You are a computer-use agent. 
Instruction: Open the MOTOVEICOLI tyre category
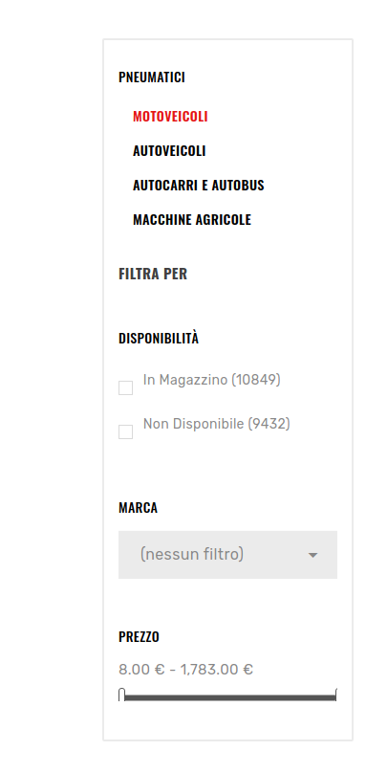click(170, 117)
